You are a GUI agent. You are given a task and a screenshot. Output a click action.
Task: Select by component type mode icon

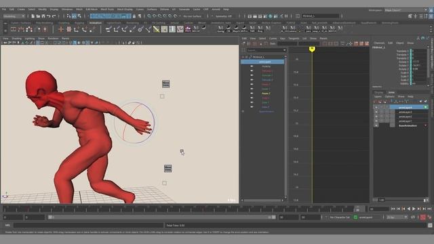tap(79, 16)
